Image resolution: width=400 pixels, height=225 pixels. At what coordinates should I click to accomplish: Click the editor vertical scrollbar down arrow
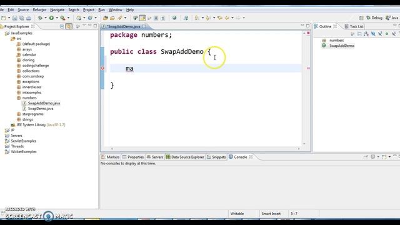tap(304, 144)
